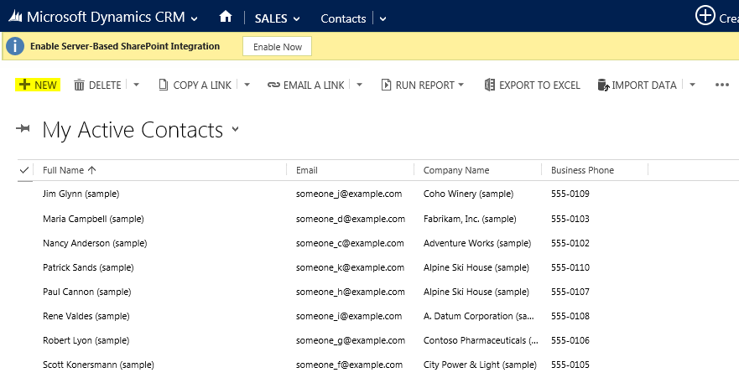Open more commands ellipsis
Viewport: 739px width, 383px height.
[x=722, y=85]
